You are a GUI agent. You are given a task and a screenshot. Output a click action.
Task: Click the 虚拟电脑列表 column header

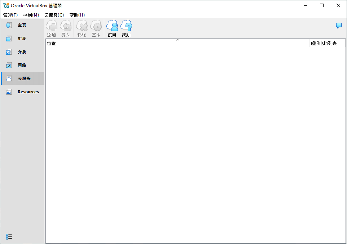[324, 43]
